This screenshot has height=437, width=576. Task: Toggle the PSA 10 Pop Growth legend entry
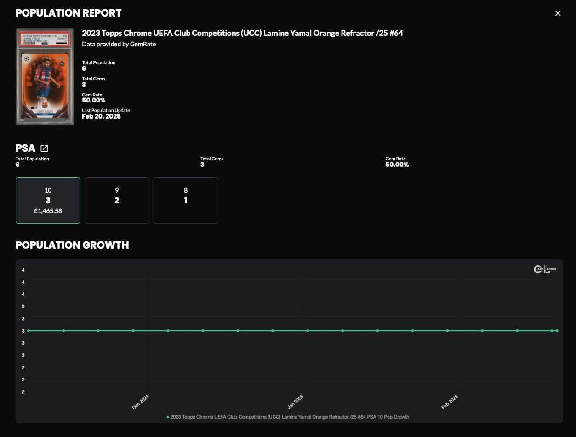click(x=288, y=417)
